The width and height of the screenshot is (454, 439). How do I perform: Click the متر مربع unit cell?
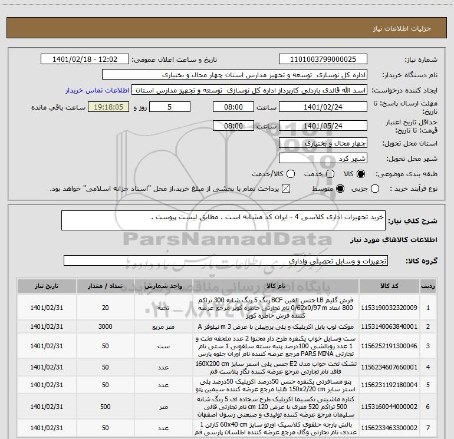pyautogui.click(x=163, y=326)
